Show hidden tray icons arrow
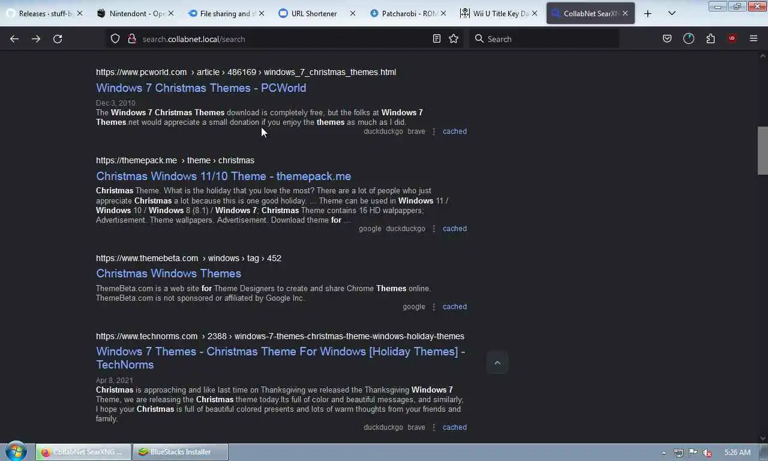 [664, 453]
